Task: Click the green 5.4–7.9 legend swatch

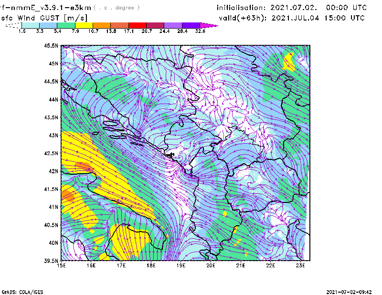Action: 66,25
